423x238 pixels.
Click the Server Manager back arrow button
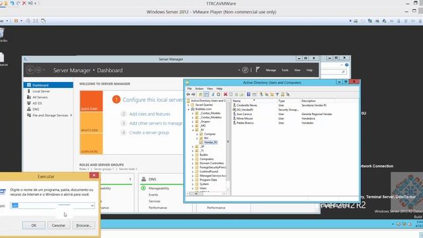30,70
